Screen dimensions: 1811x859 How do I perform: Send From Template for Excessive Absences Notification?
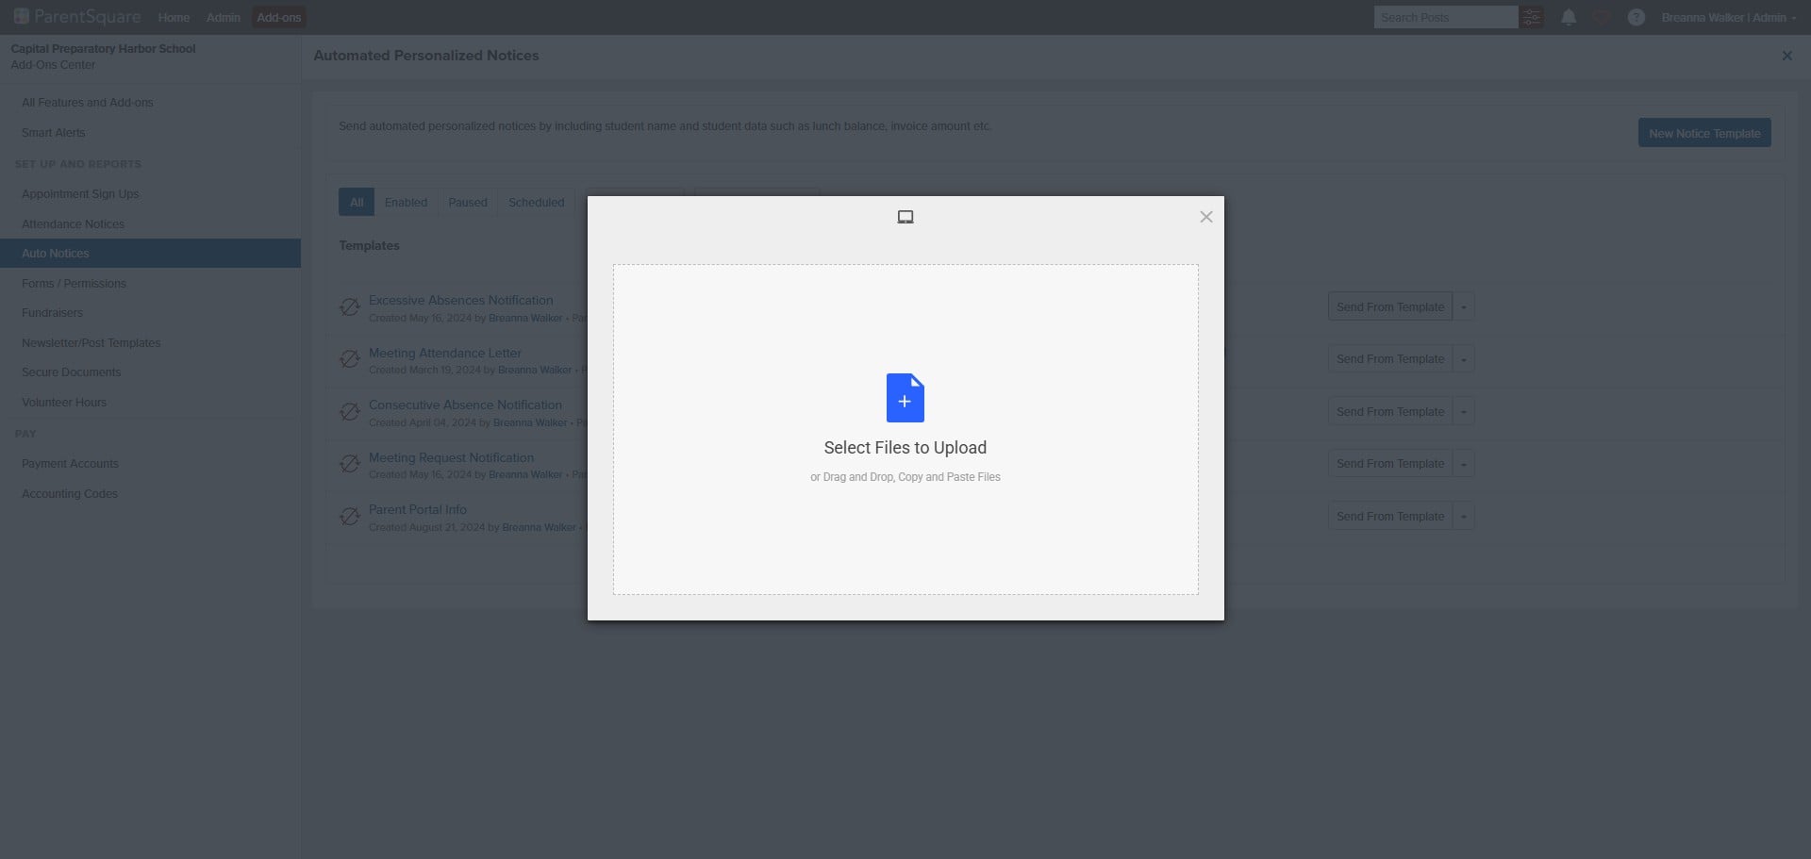point(1390,307)
